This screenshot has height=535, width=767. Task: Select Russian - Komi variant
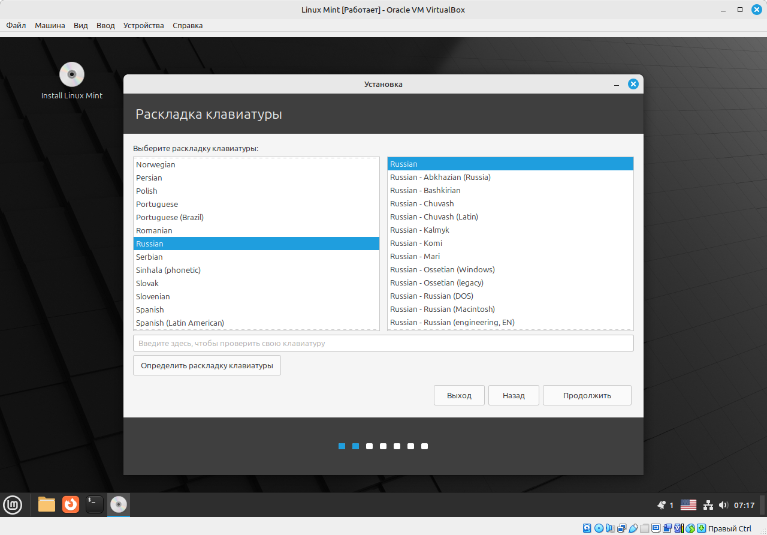click(x=511, y=243)
